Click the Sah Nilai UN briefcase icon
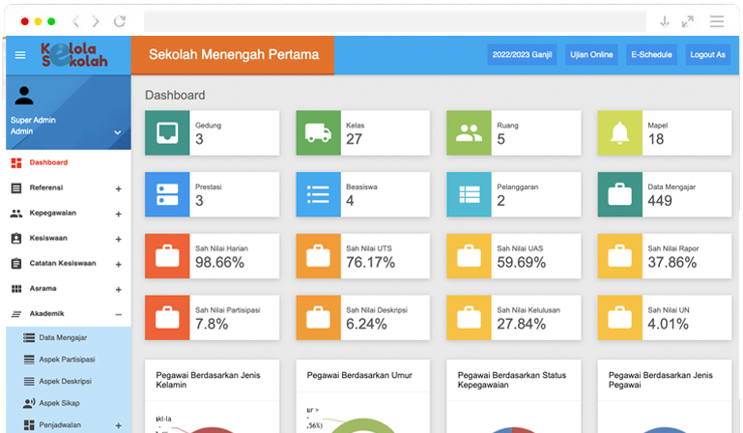The width and height of the screenshot is (743, 433). point(619,317)
